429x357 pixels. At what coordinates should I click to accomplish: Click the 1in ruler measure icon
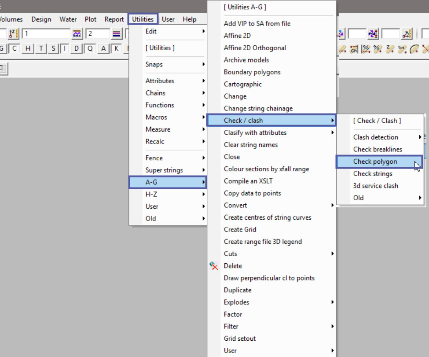pos(402,49)
